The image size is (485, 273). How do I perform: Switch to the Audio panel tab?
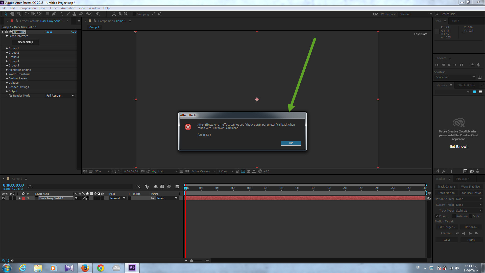point(455,21)
